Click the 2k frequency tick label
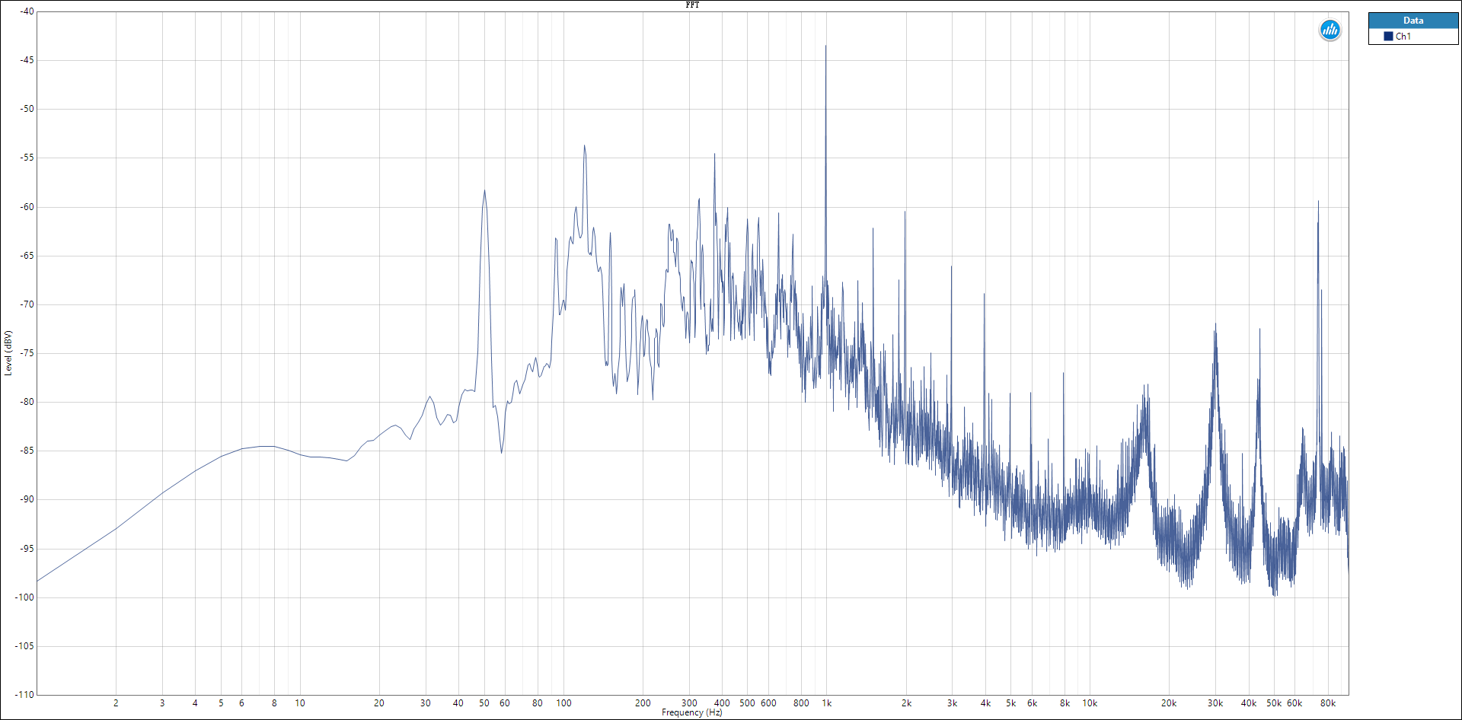Screen dimensions: 1462x720 tap(906, 703)
